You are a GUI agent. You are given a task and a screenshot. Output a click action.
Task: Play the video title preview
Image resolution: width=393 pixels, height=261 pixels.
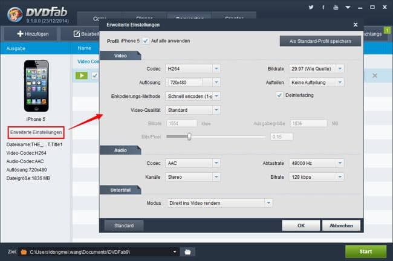82,76
